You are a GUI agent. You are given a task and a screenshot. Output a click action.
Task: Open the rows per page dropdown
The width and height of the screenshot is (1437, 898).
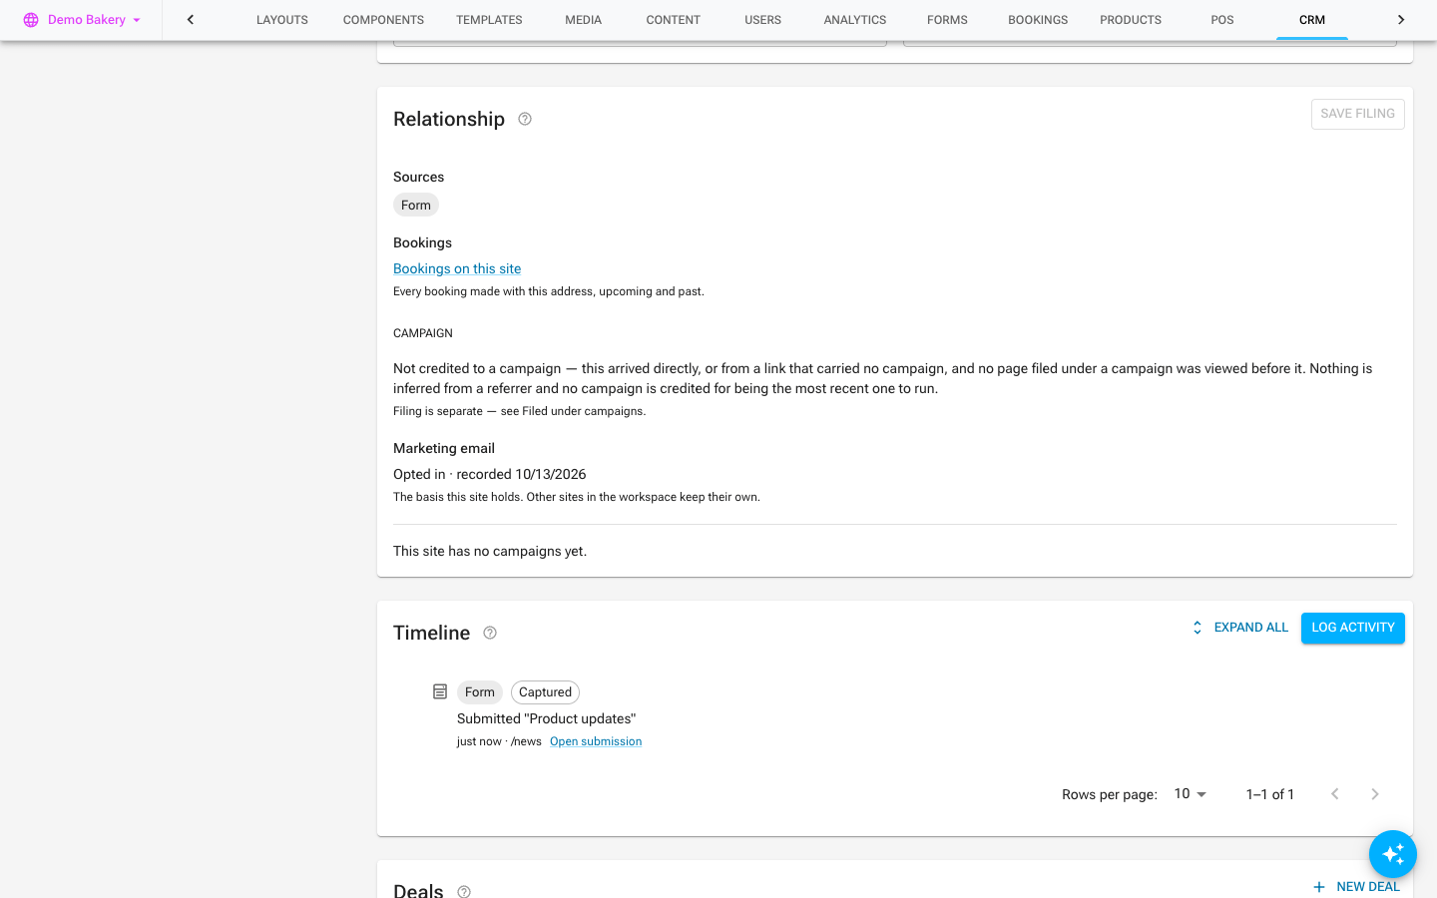point(1191,794)
